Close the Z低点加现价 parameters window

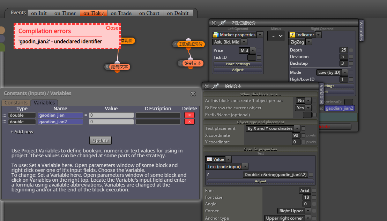pyautogui.click(x=214, y=23)
